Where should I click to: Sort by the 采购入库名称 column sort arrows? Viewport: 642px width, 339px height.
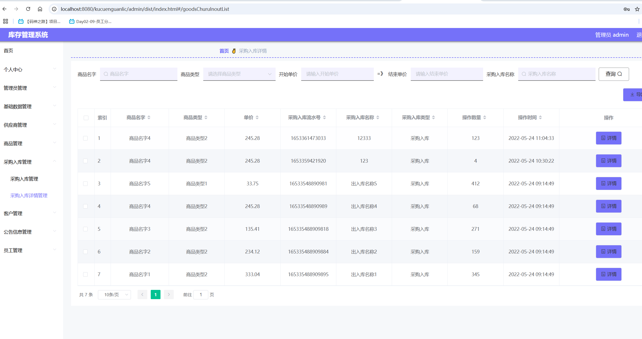378,117
